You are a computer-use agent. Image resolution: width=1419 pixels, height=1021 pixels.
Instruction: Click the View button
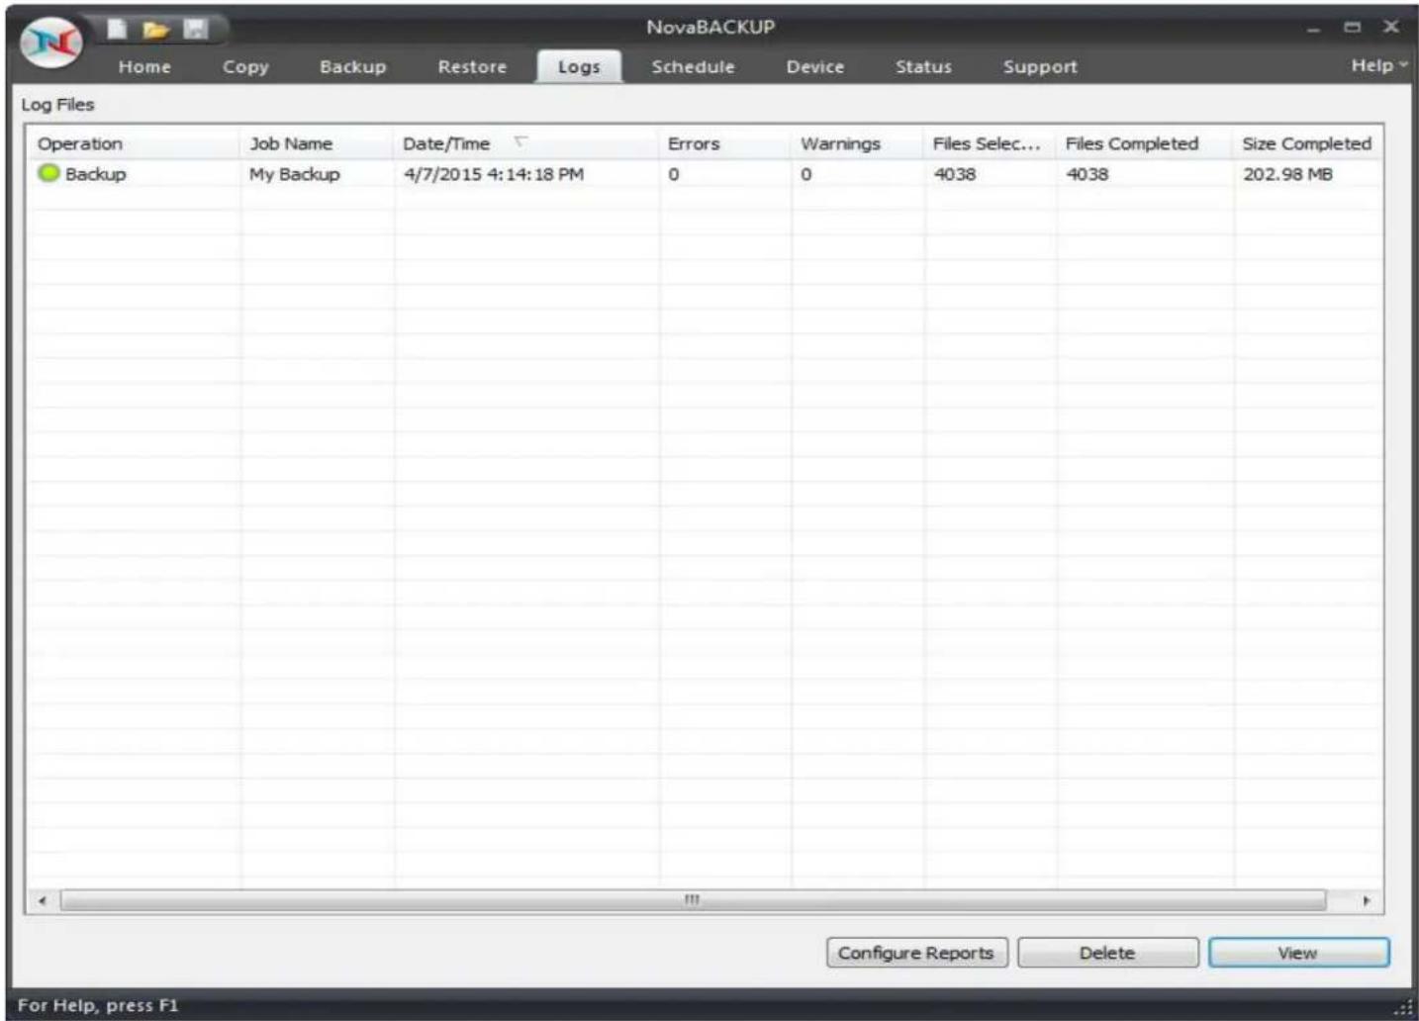tap(1298, 953)
